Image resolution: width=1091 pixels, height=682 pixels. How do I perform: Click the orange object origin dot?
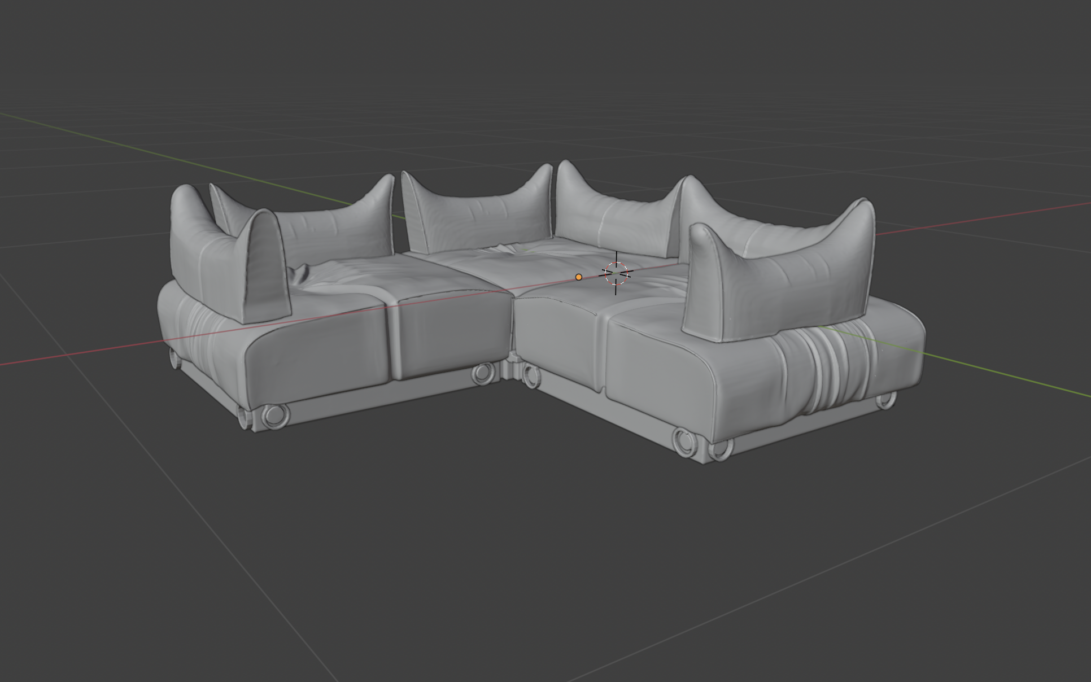578,277
